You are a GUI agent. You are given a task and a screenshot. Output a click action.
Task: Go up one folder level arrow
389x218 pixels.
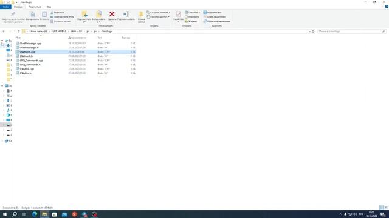click(19, 31)
